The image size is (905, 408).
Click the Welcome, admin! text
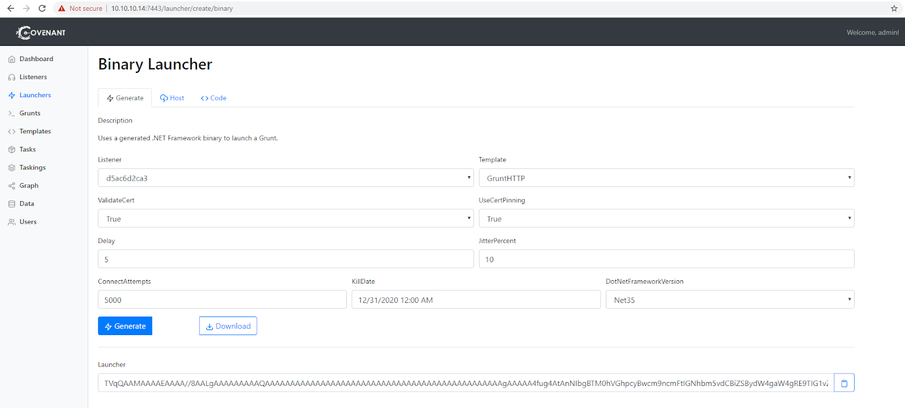coord(873,33)
